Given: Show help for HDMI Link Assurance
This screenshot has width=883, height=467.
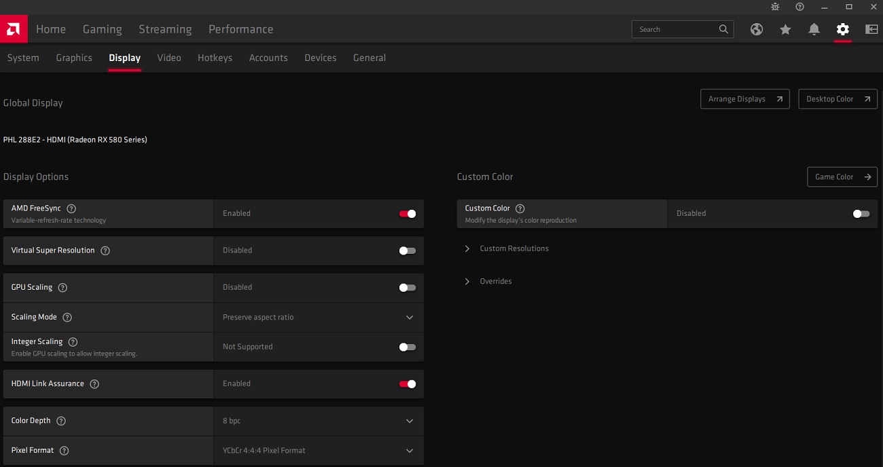Looking at the screenshot, I should pyautogui.click(x=94, y=384).
